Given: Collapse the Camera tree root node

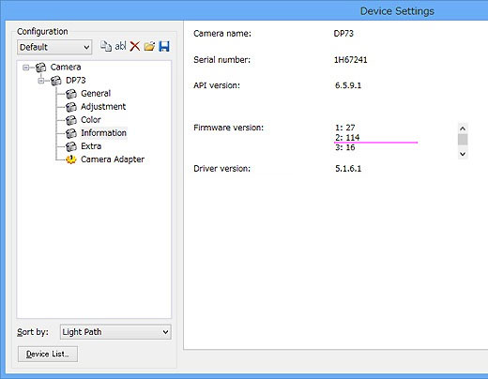Looking at the screenshot, I should pos(26,68).
